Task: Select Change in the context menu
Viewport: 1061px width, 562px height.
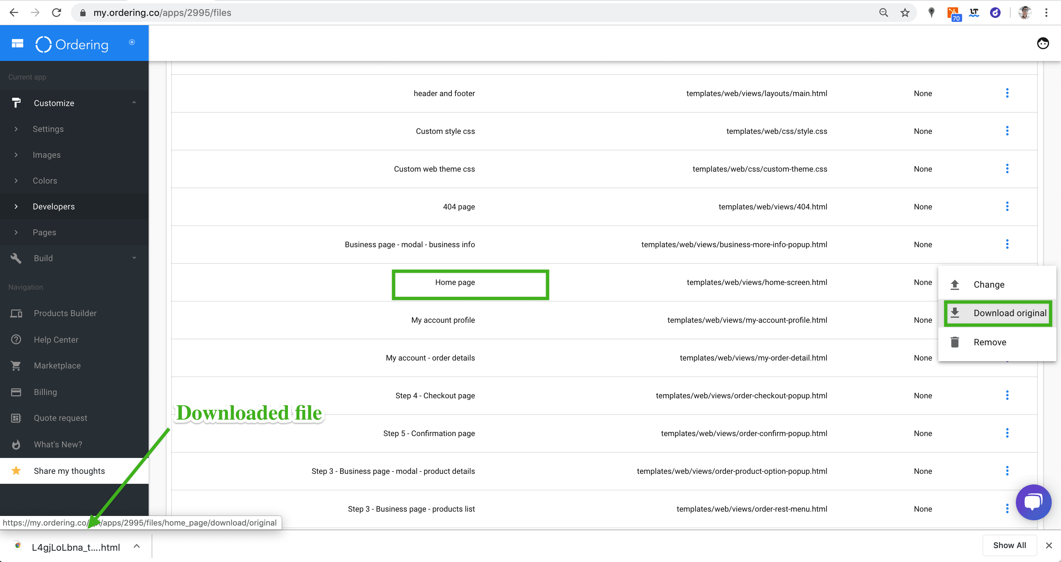Action: pyautogui.click(x=989, y=285)
